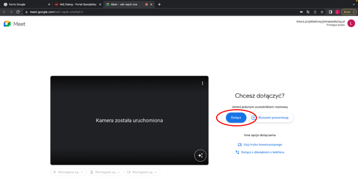Click Wyświetl prezentację button
Image resolution: width=358 pixels, height=189 pixels.
pyautogui.click(x=270, y=118)
